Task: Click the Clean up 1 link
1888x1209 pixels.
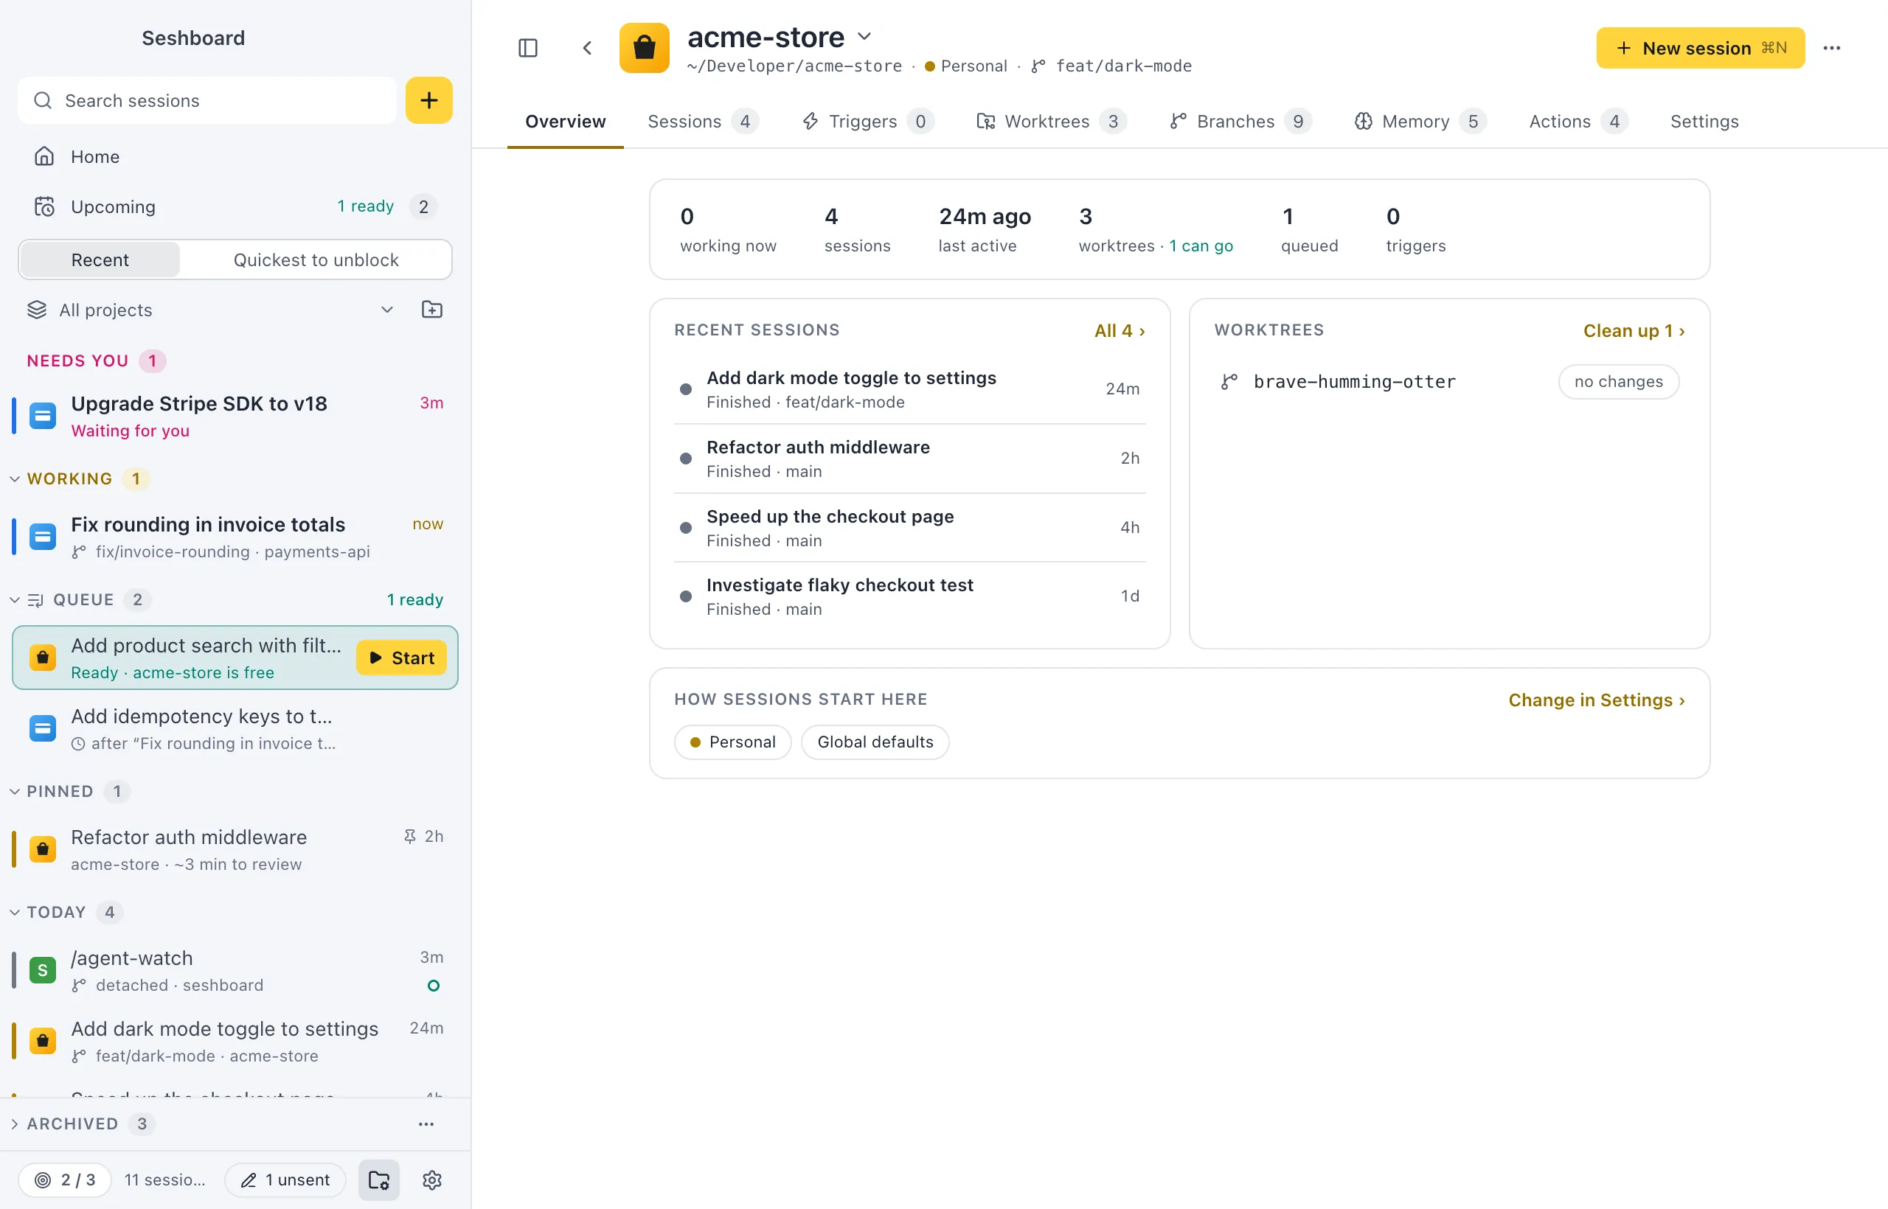Action: tap(1634, 330)
